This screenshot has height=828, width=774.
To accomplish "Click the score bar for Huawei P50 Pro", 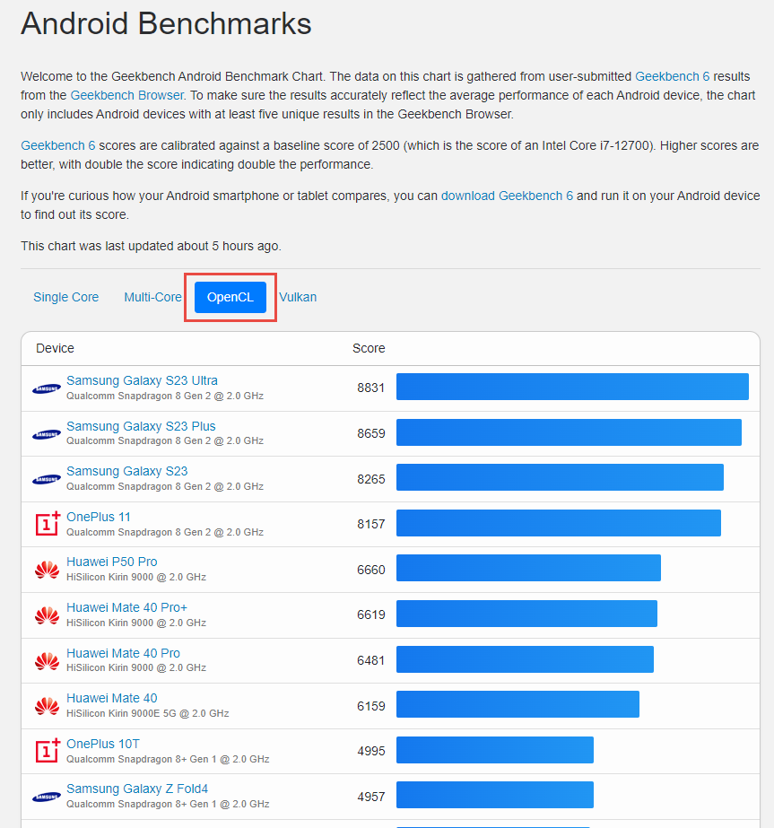I will (528, 568).
